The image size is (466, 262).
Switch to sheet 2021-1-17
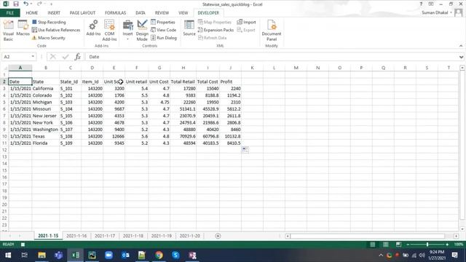pos(105,236)
